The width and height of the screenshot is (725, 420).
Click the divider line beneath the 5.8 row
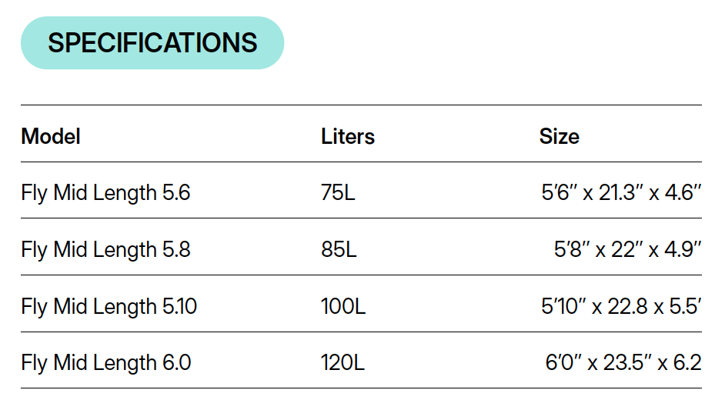coord(361,275)
